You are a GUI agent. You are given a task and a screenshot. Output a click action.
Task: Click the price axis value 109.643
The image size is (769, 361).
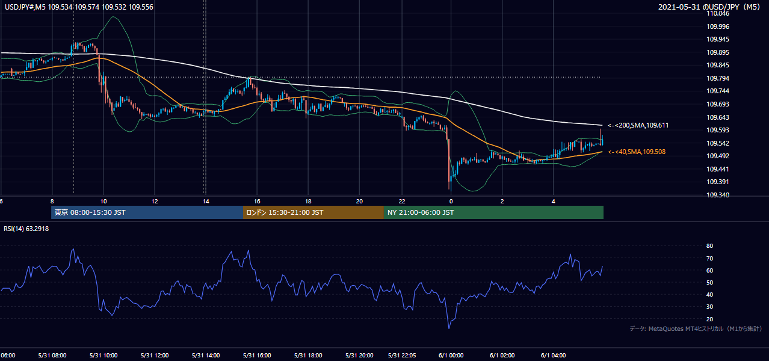click(x=719, y=117)
